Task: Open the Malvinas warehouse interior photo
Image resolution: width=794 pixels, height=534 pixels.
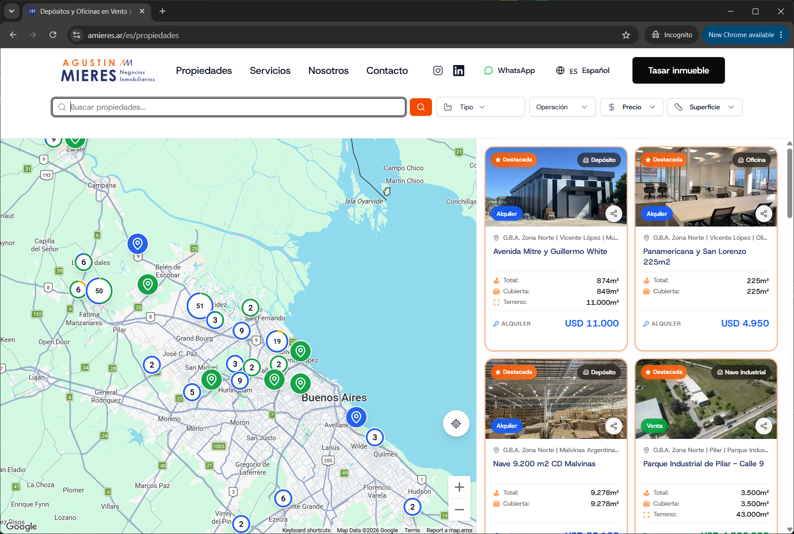Action: (556, 399)
